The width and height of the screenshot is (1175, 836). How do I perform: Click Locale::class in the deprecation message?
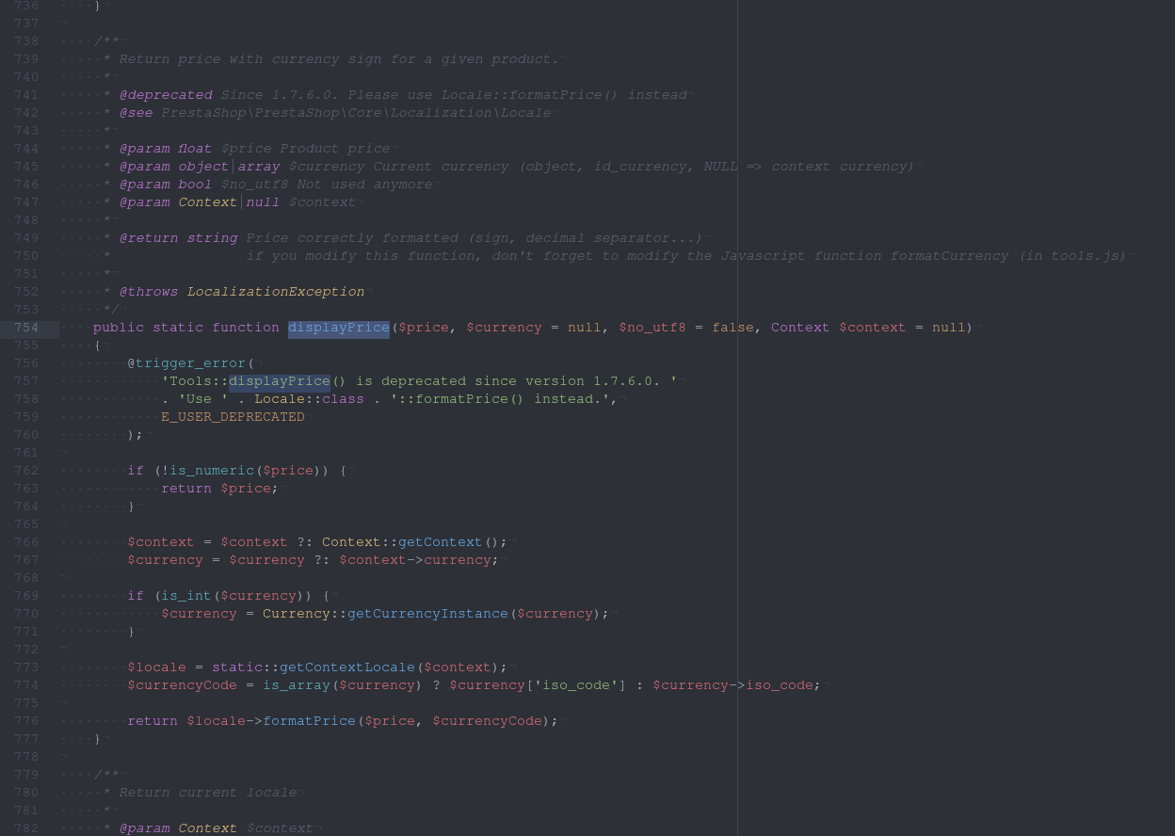tap(309, 399)
